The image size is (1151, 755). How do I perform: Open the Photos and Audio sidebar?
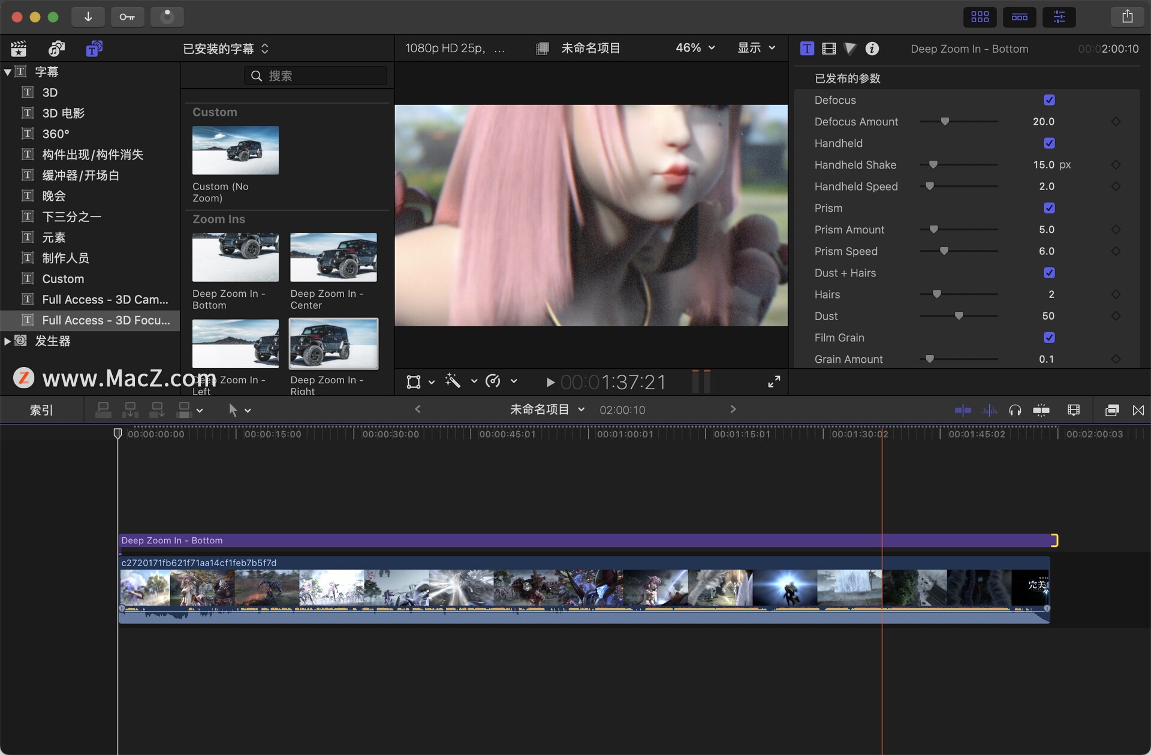tap(56, 49)
